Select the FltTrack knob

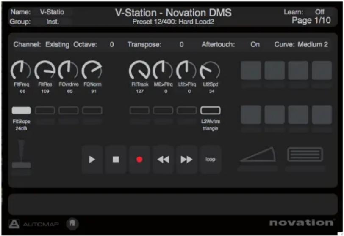[x=139, y=71]
